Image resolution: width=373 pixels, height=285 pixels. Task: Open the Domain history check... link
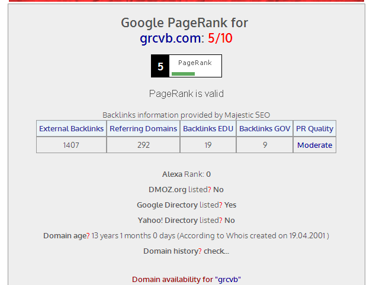click(x=217, y=251)
